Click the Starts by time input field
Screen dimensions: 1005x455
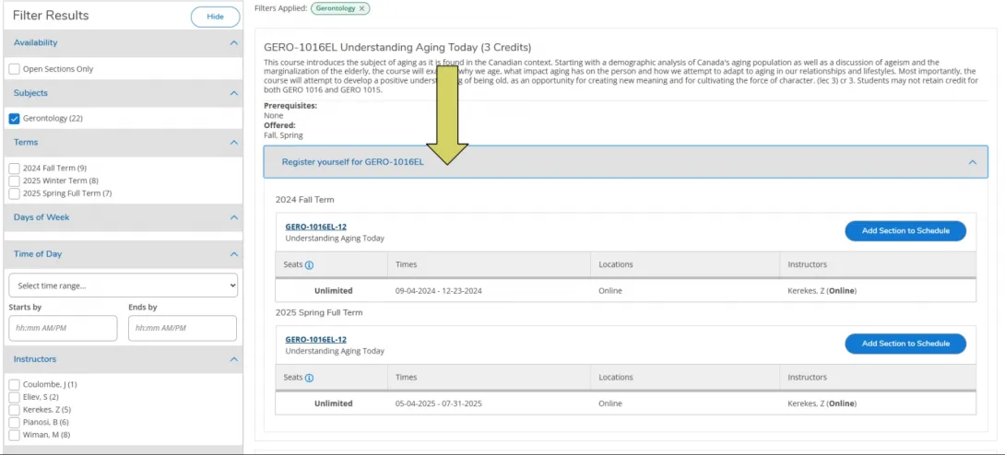(x=63, y=328)
